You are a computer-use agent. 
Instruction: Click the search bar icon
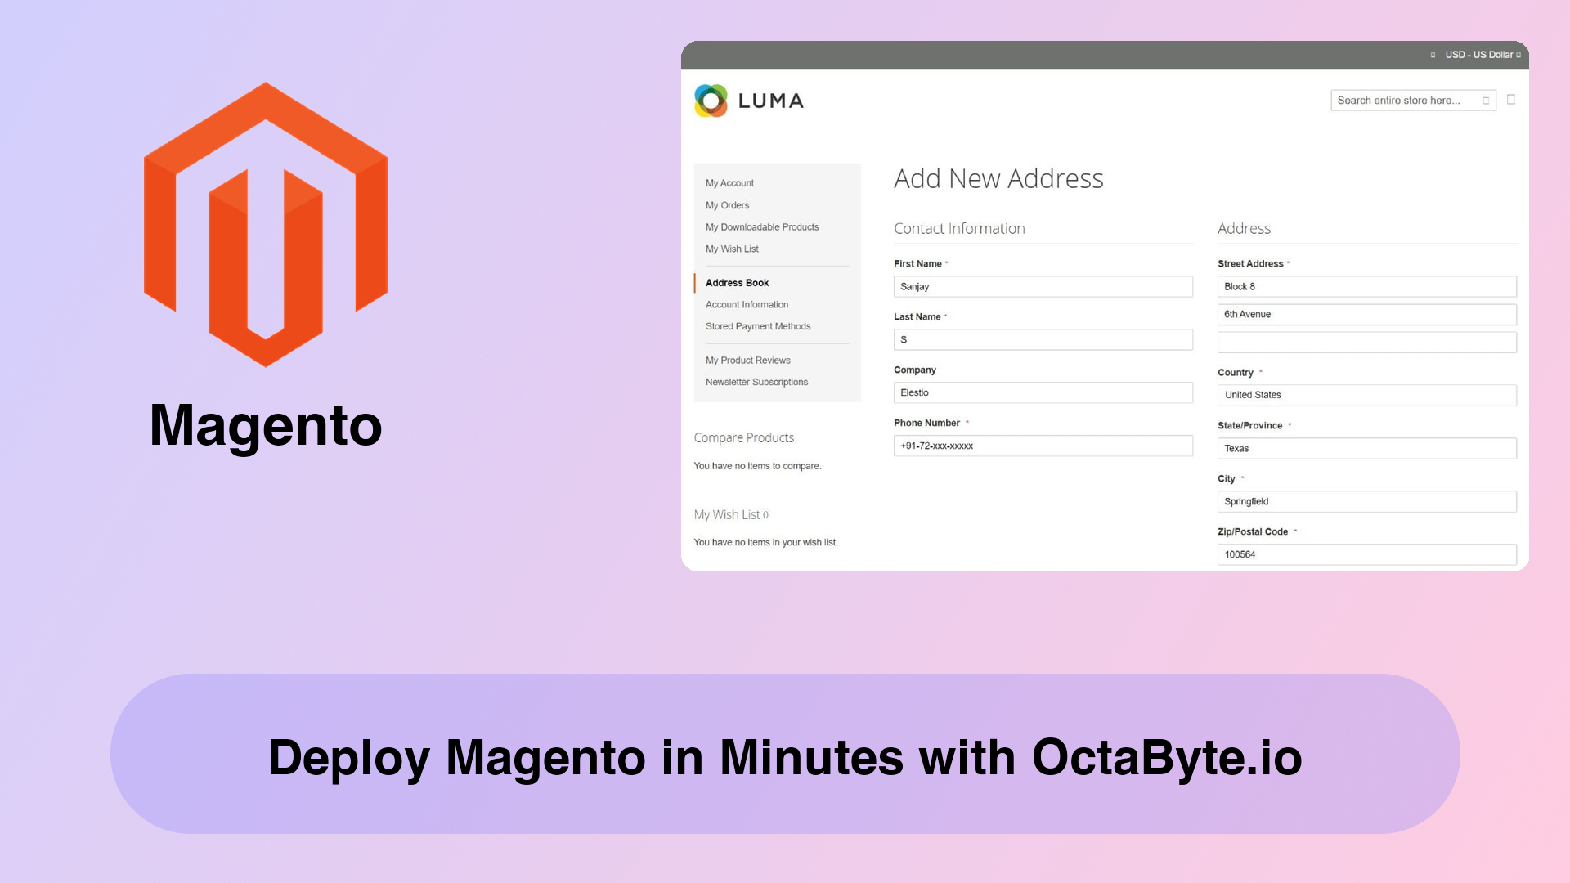click(x=1486, y=99)
